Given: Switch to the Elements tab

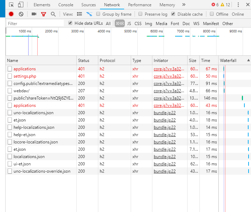Looking at the screenshot, I should pyautogui.click(x=42, y=5).
